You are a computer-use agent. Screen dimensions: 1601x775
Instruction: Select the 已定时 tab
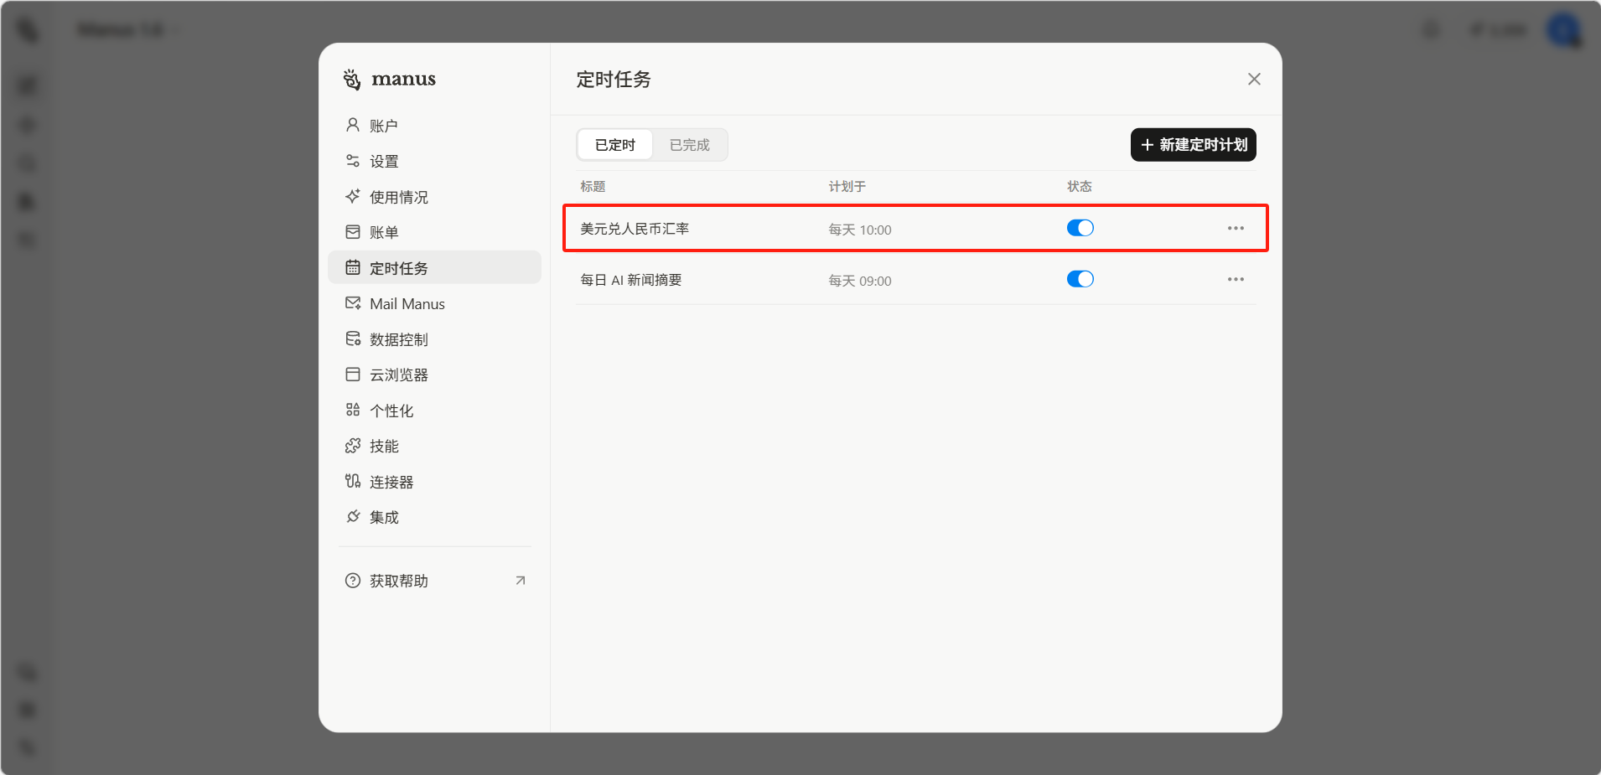tap(615, 145)
